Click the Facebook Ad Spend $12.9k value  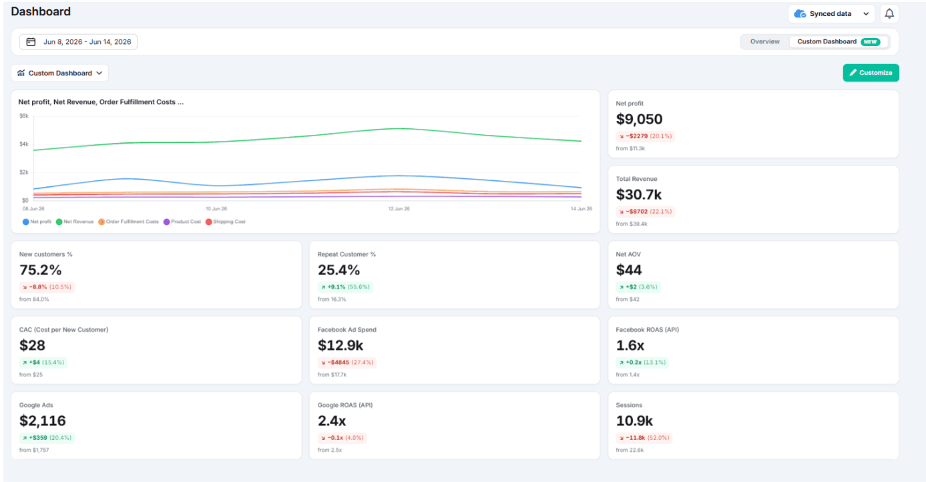click(x=340, y=346)
